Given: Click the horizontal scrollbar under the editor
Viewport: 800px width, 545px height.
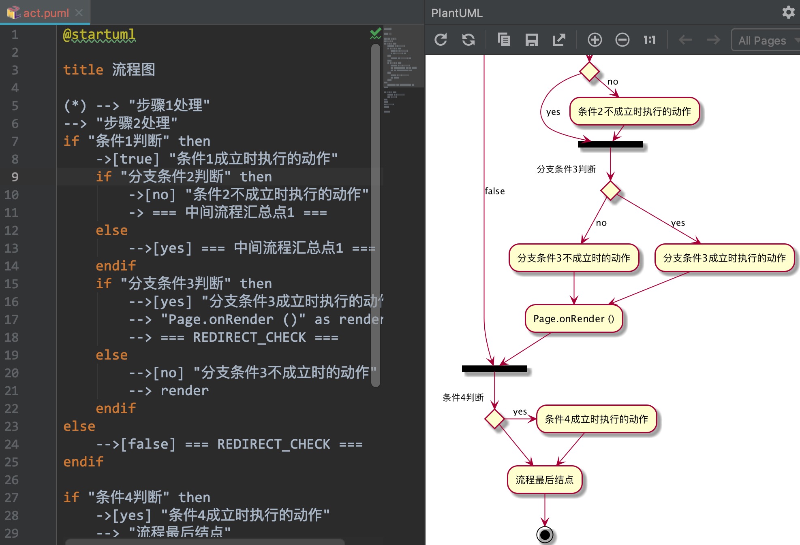Looking at the screenshot, I should (x=205, y=542).
